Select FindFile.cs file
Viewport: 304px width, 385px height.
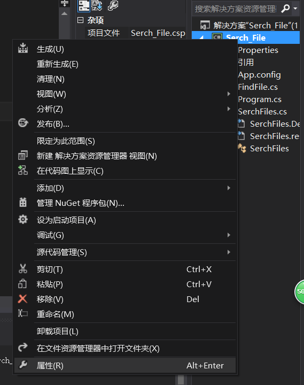click(x=258, y=87)
